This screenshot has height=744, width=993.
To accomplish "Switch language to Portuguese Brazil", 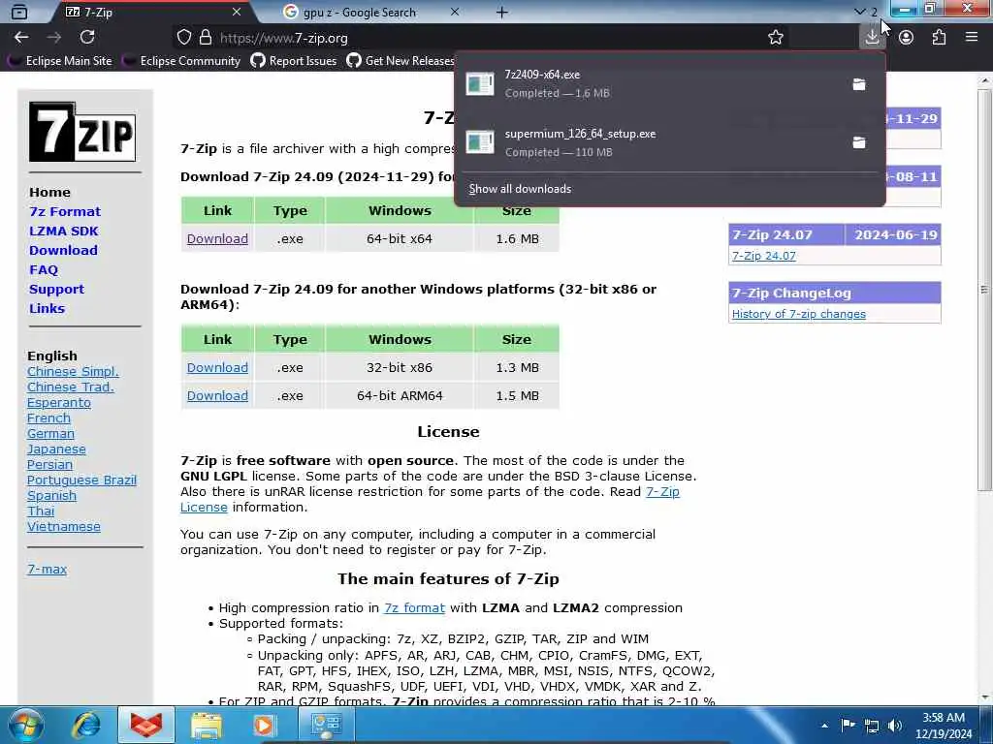I will click(81, 480).
